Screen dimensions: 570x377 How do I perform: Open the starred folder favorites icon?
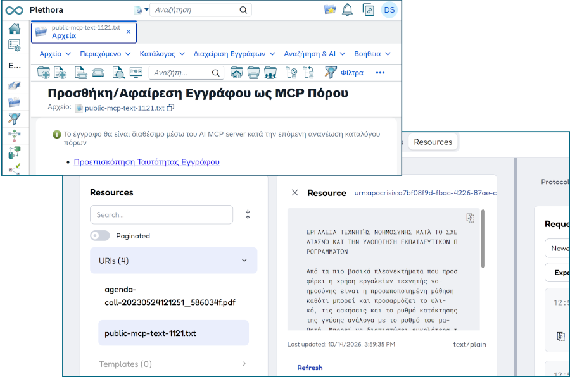330,10
